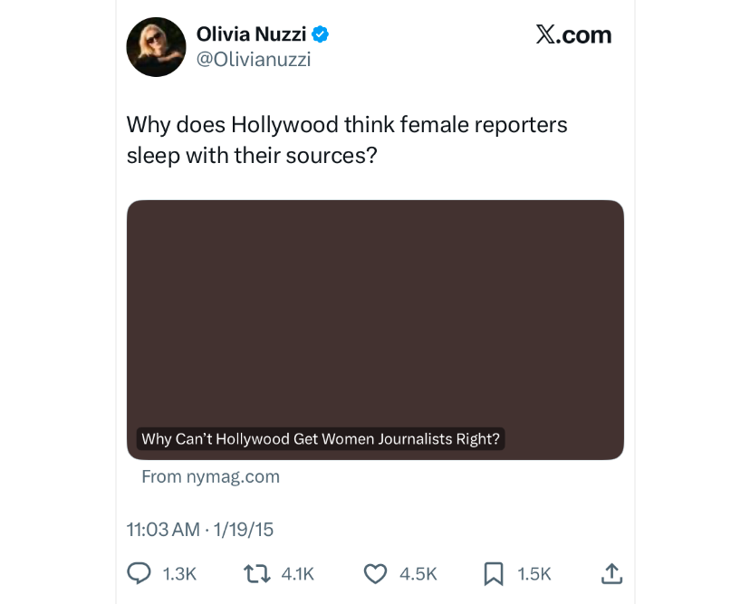Click the blue verified badge
This screenshot has width=750, height=604.
[x=321, y=35]
